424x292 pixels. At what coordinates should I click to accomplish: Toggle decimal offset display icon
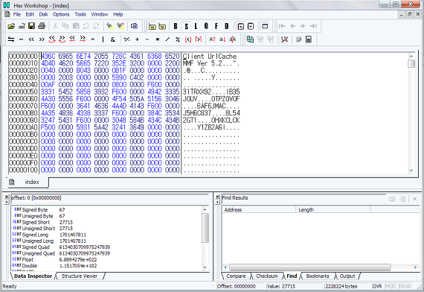(x=162, y=26)
